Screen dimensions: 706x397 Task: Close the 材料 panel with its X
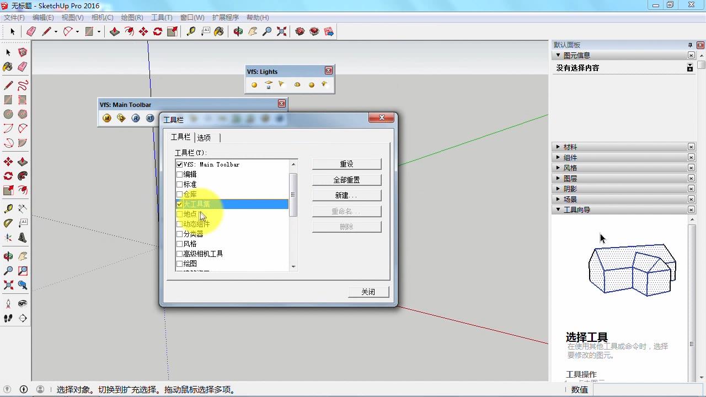pyautogui.click(x=691, y=147)
